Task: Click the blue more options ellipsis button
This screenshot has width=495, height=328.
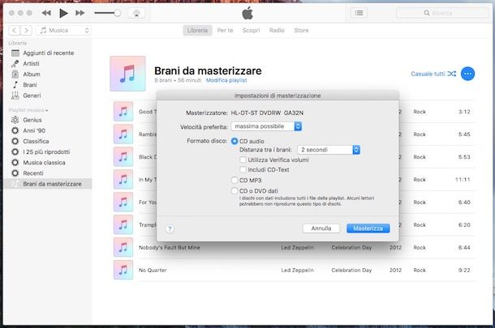Action: (x=467, y=74)
